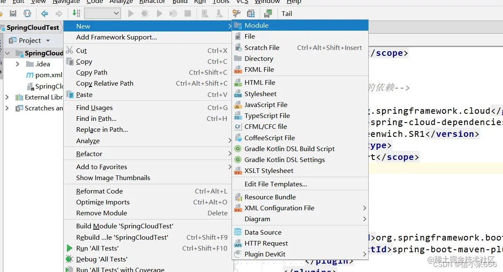503x272 pixels.
Task: Expand the .idea folder node
Action: coord(18,64)
